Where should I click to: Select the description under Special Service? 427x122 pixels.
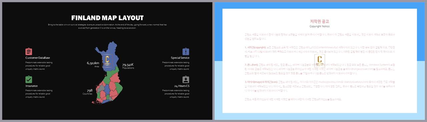(176, 66)
